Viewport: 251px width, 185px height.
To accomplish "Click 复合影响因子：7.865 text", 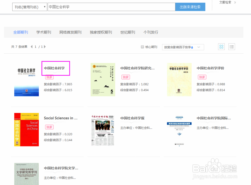I will (x=58, y=84).
